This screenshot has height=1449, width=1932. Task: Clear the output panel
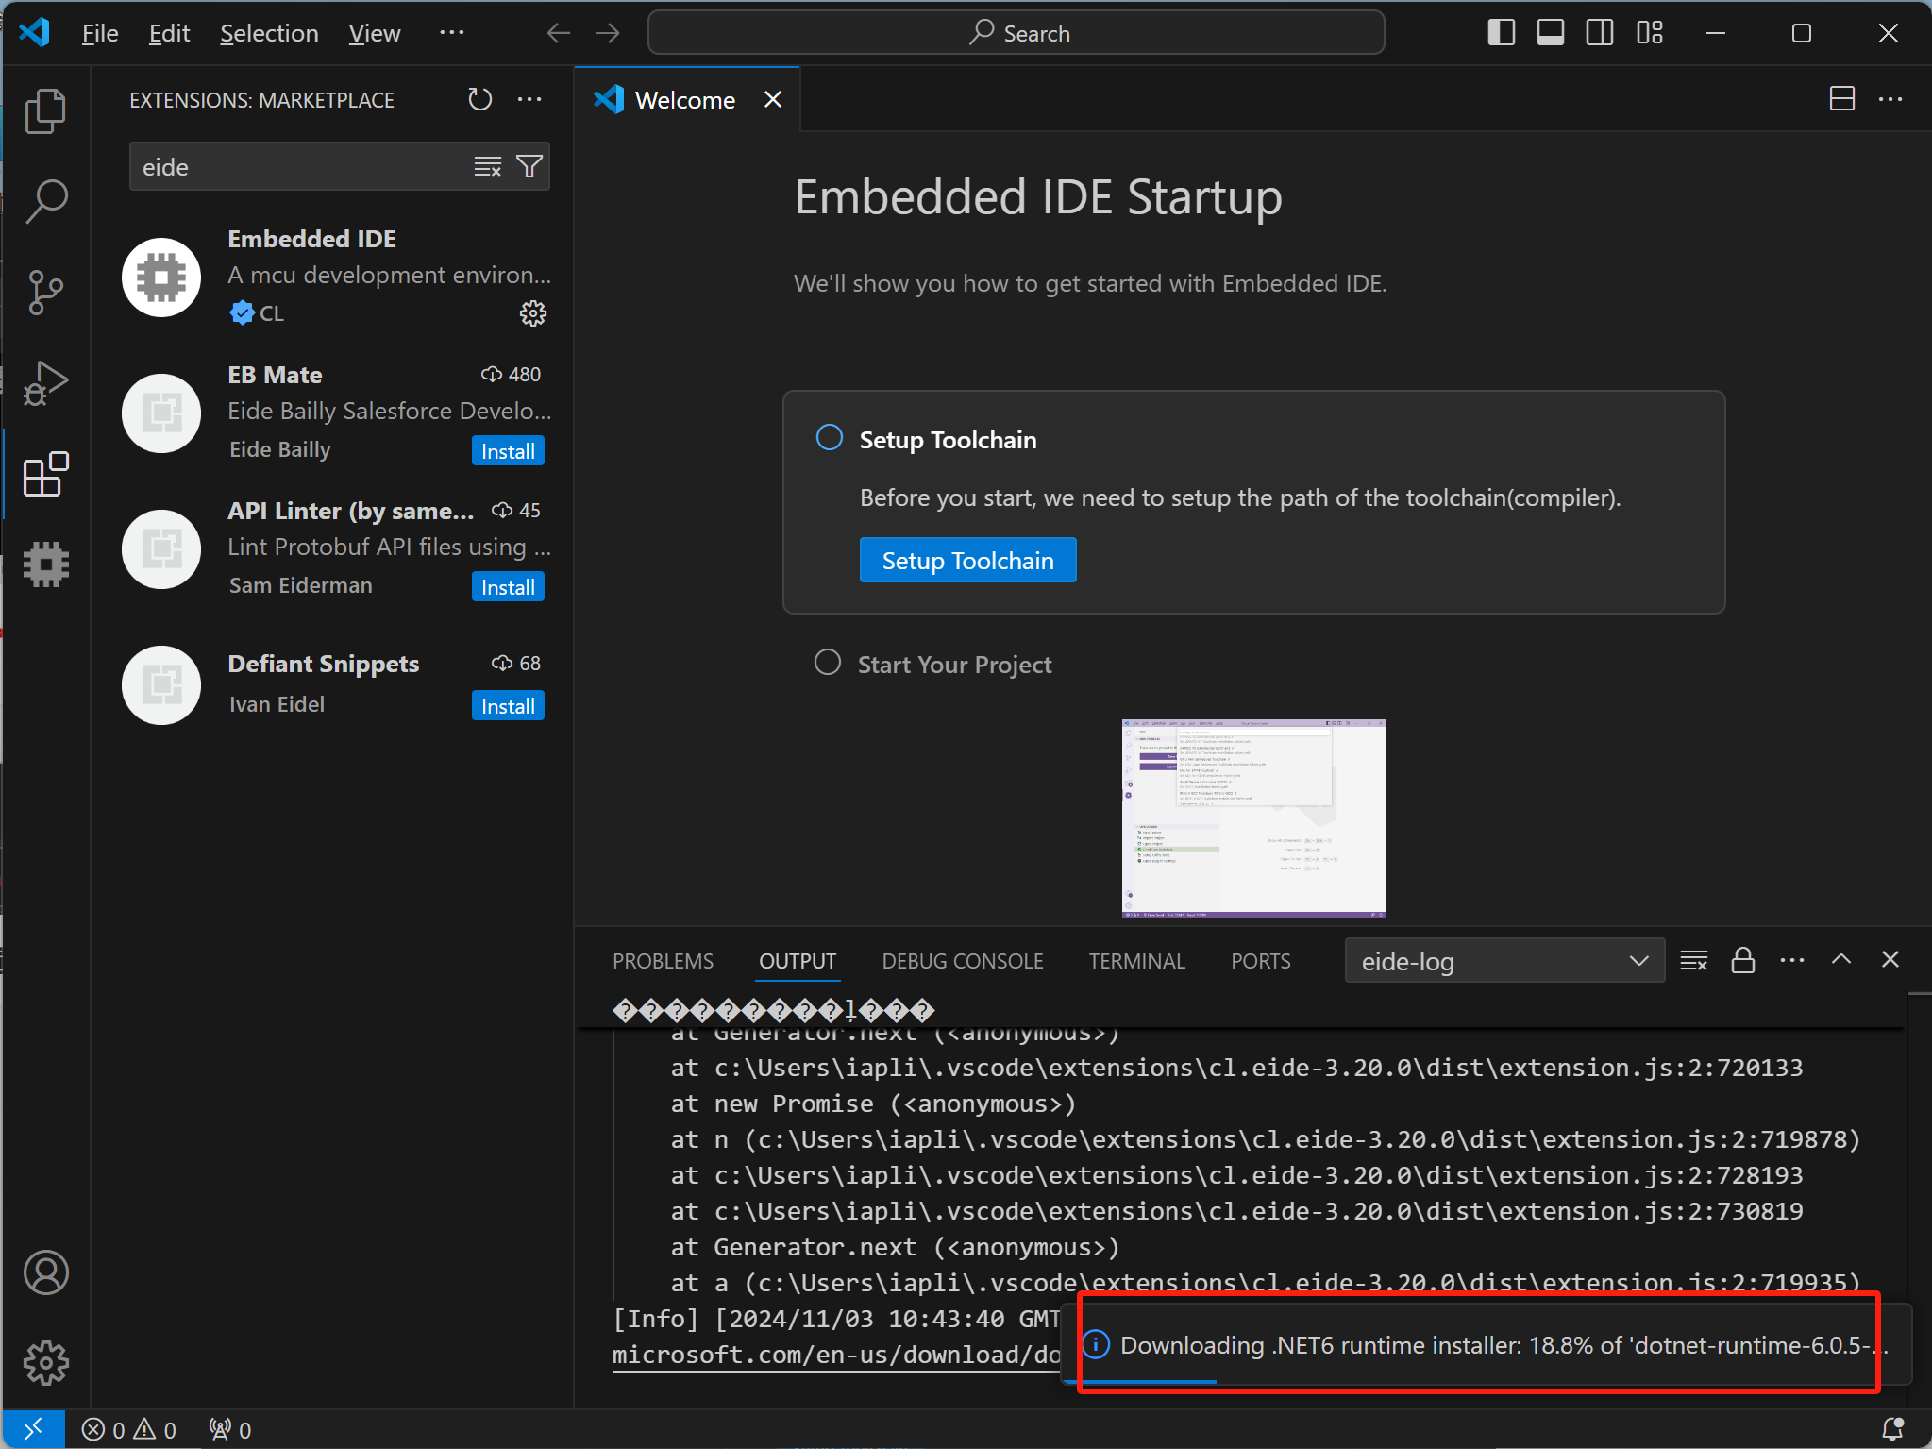point(1694,961)
